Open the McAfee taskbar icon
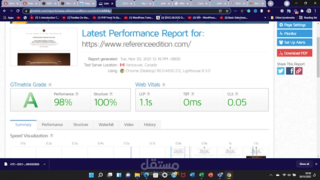320x180 pixels. click(x=183, y=175)
